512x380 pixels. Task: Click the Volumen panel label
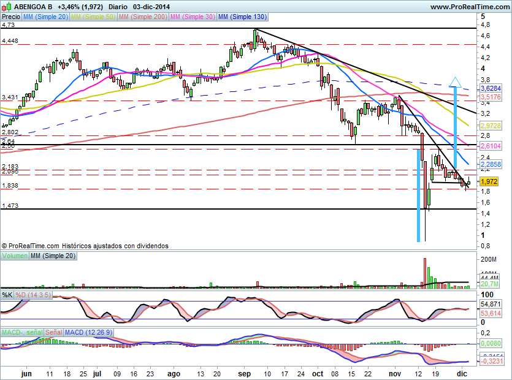click(x=15, y=255)
